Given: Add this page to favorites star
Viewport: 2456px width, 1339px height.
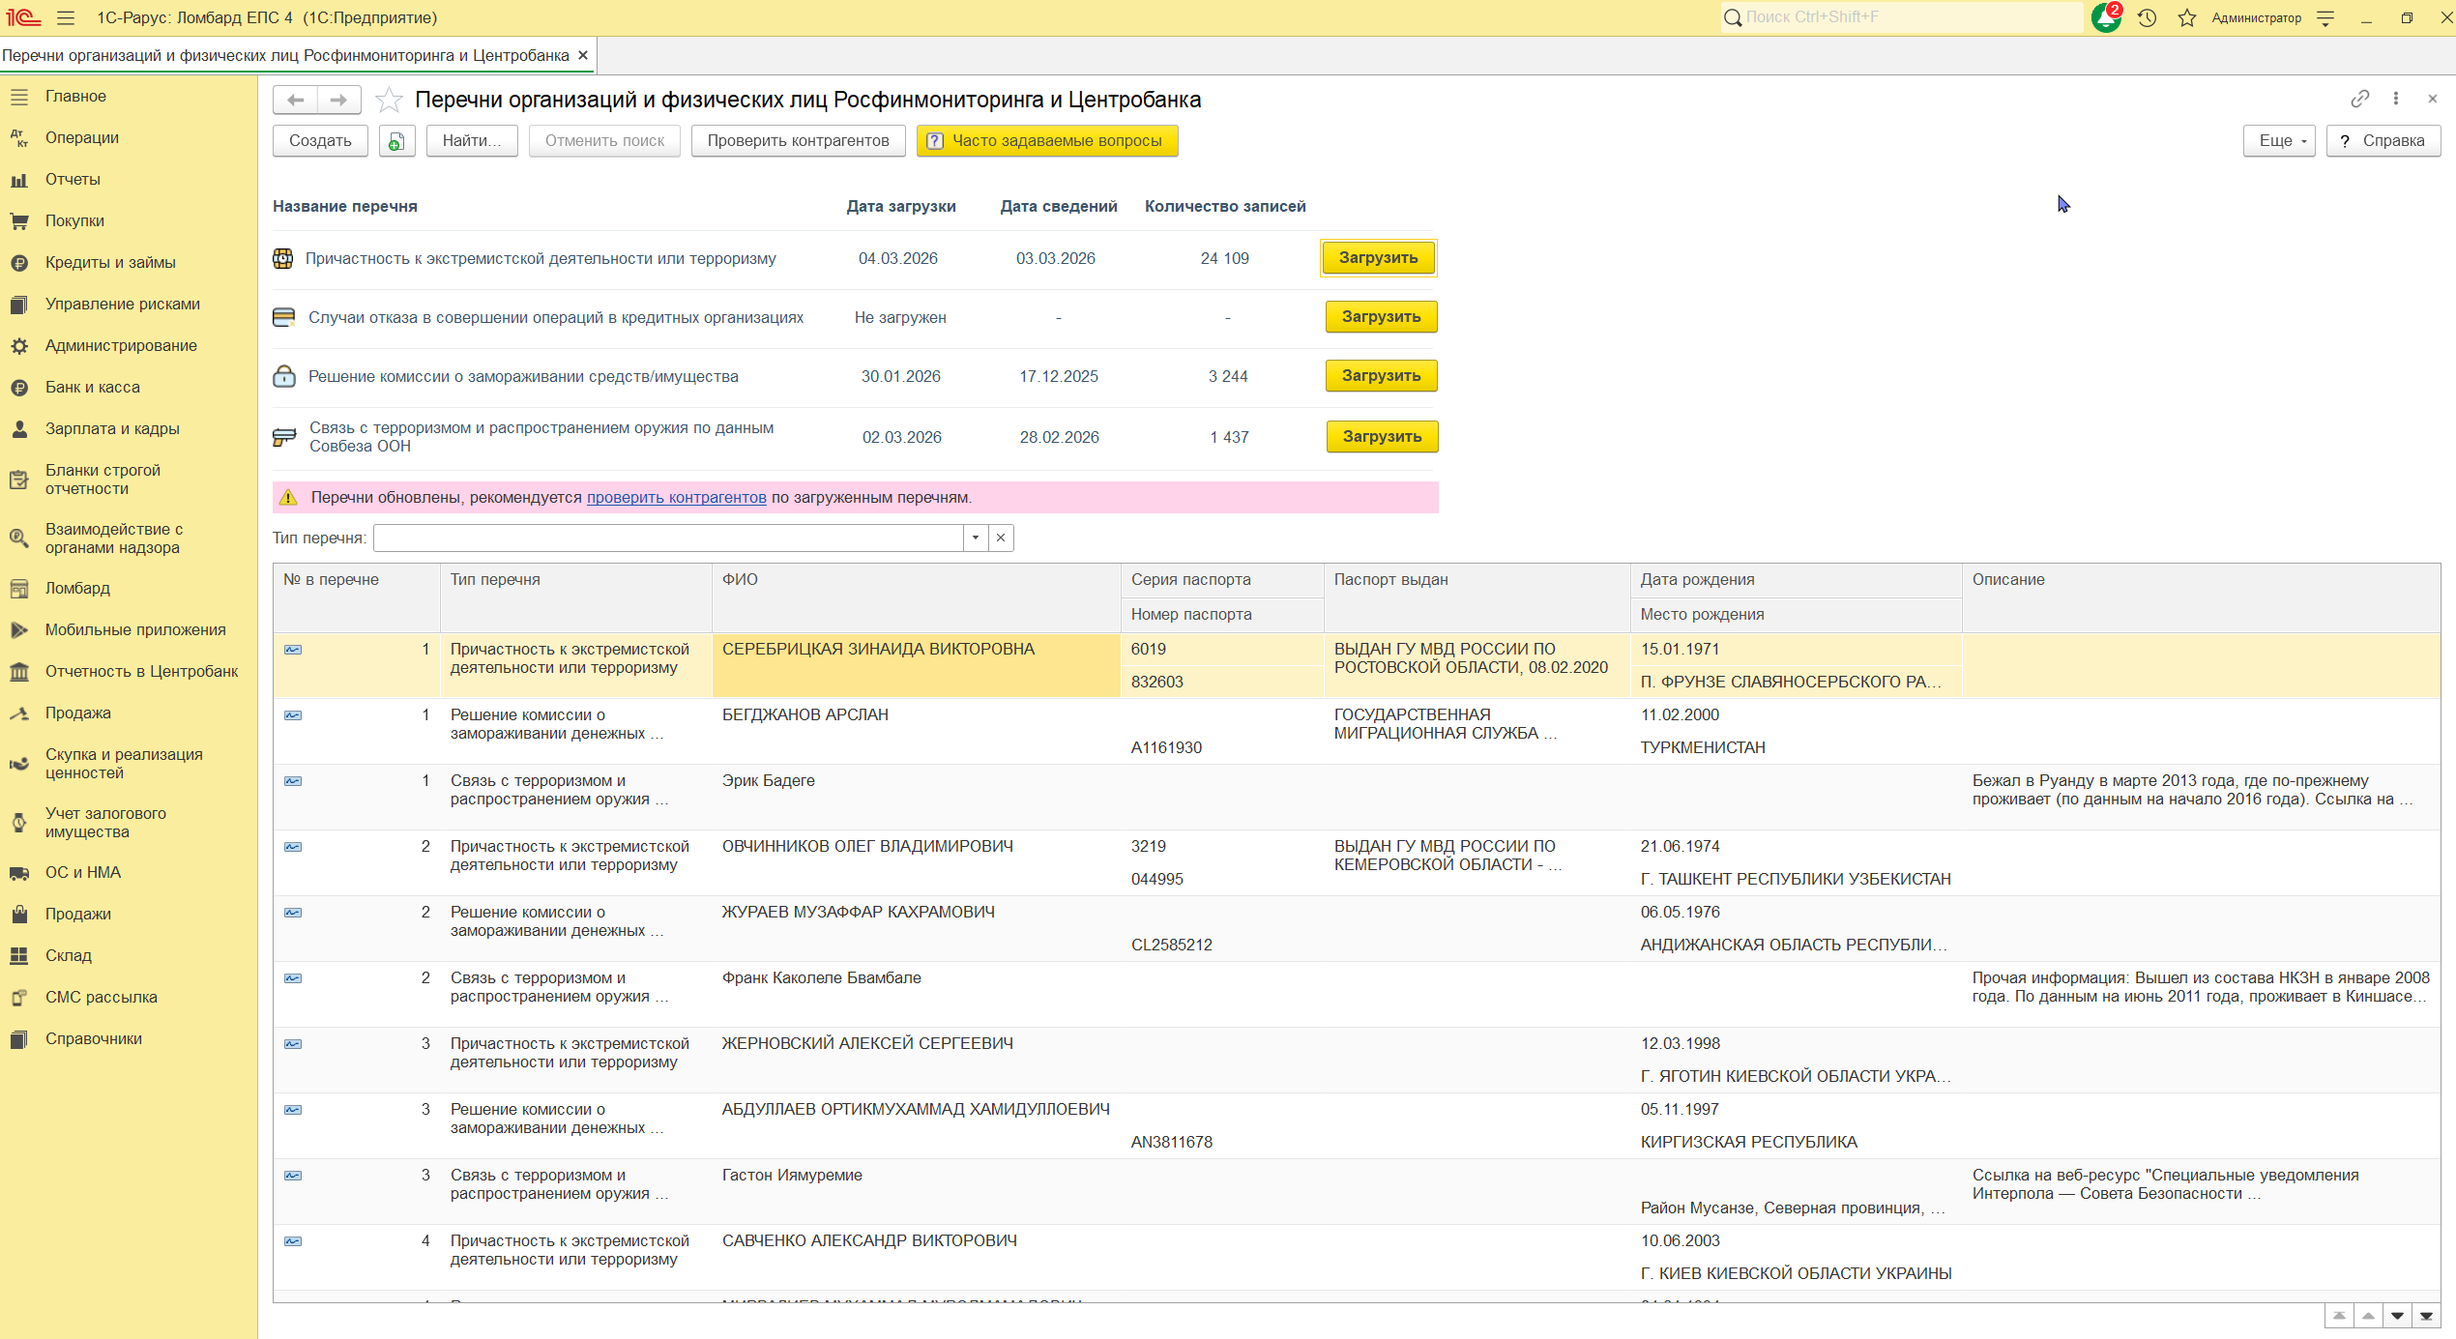Looking at the screenshot, I should coord(389,100).
